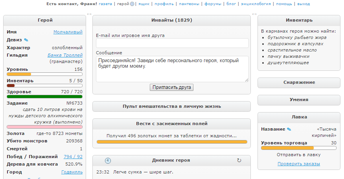Screen dimensions: 344x179
Task: Open газета in the top menu
Action: 105,4
